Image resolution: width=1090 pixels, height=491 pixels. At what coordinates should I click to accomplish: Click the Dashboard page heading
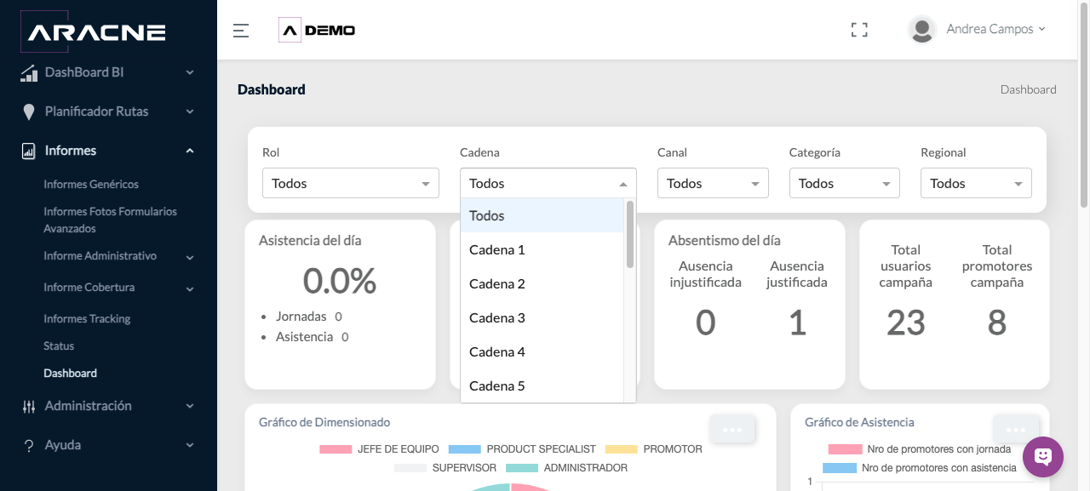[272, 90]
